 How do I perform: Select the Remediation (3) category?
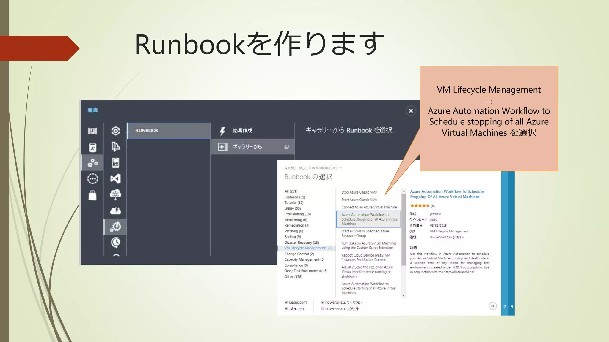click(297, 225)
